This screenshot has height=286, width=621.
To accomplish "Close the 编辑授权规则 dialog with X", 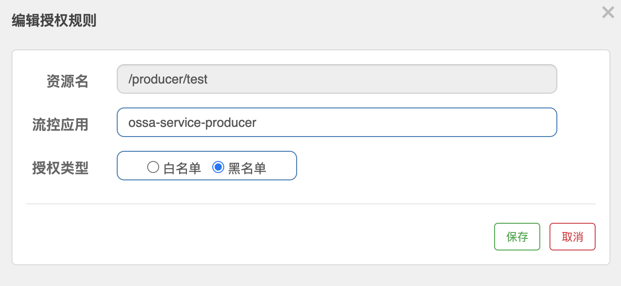I will point(608,12).
